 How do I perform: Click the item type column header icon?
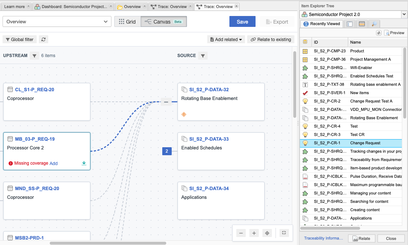click(x=305, y=42)
